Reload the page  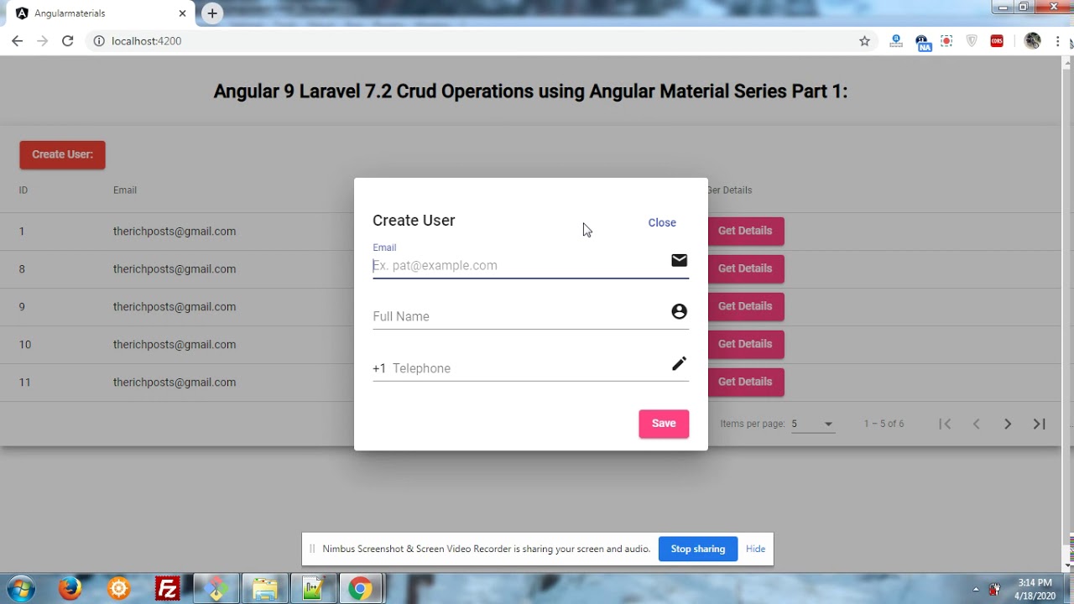67,41
